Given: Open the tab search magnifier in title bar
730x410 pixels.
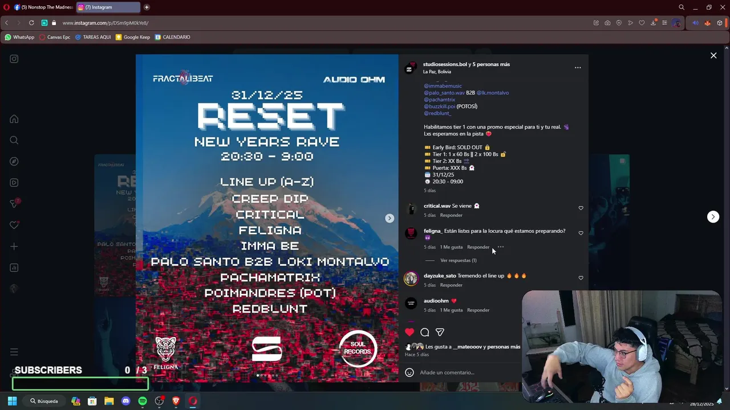Looking at the screenshot, I should tap(682, 7).
